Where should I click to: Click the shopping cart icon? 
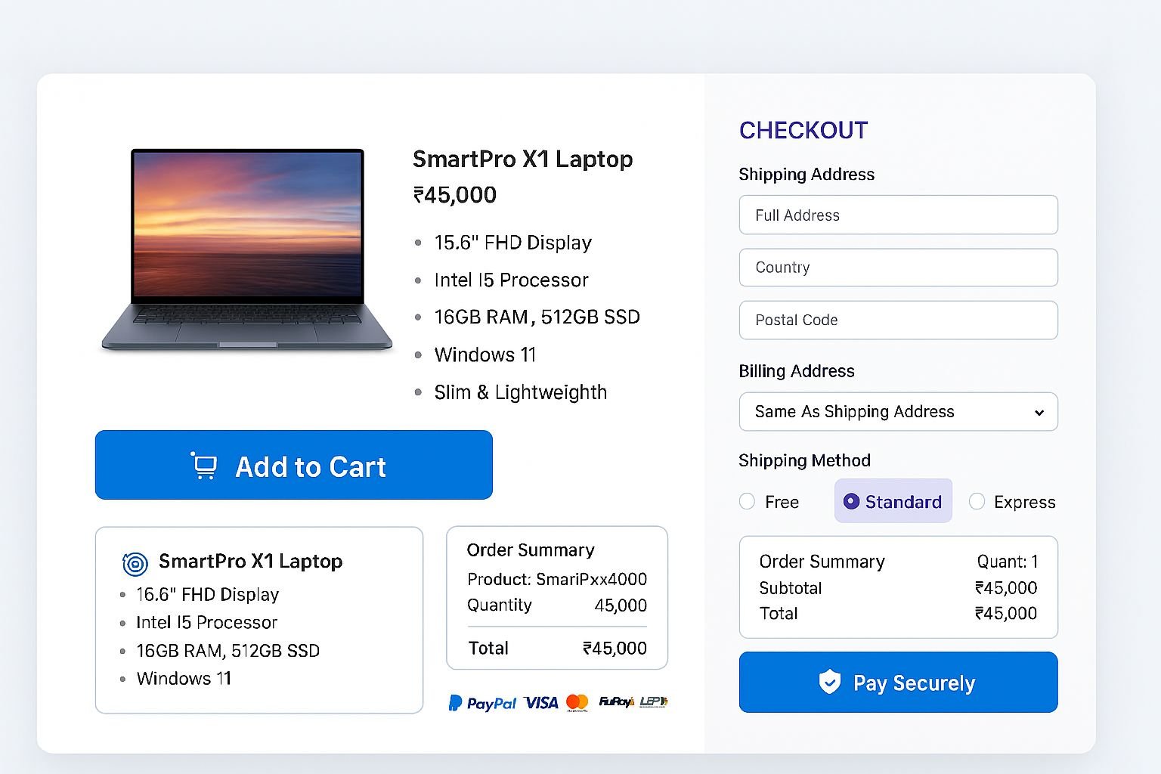[x=204, y=466]
